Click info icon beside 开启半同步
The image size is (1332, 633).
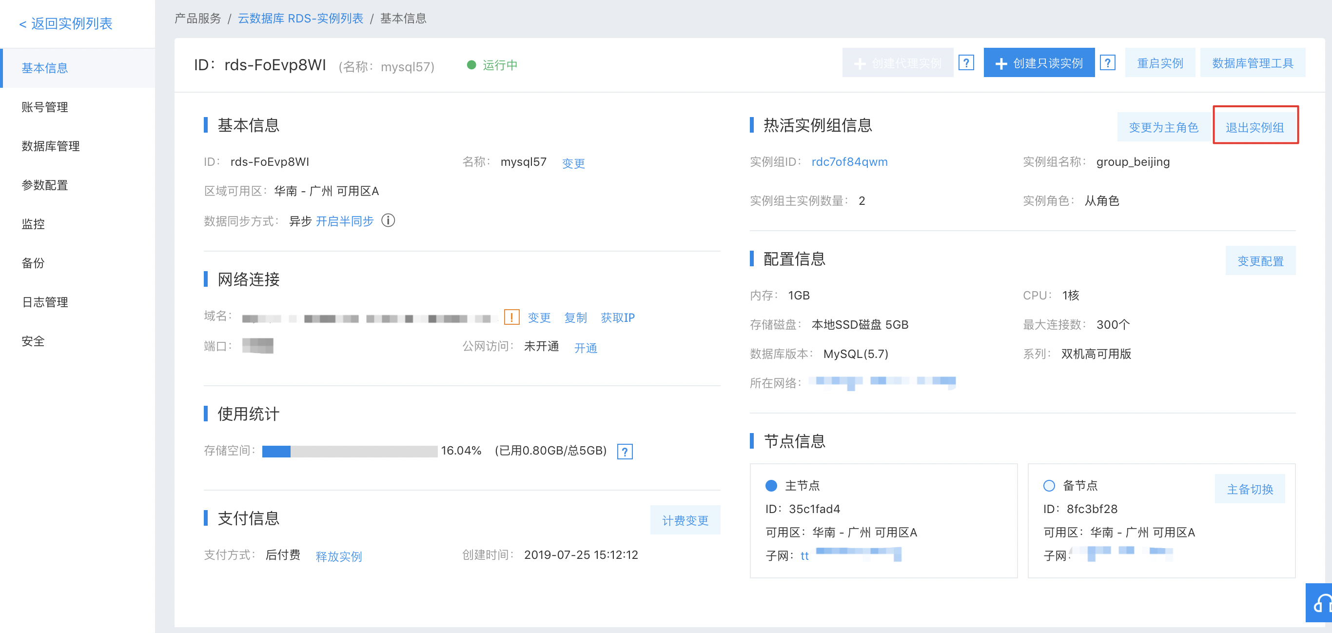388,221
